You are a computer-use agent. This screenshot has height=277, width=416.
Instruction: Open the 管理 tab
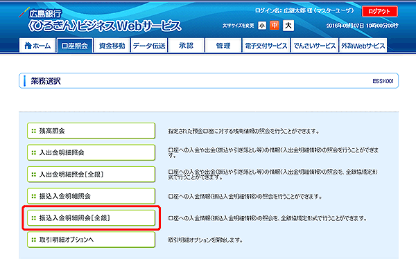pos(223,46)
